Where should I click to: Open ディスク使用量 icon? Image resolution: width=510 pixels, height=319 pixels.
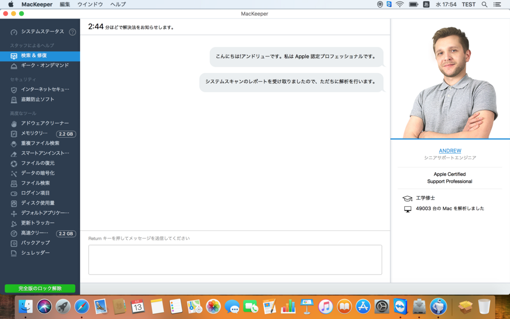[x=13, y=203]
